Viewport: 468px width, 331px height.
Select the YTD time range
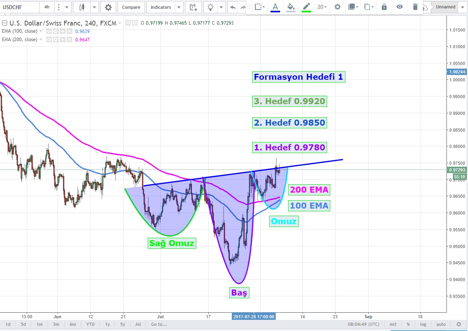click(x=91, y=324)
